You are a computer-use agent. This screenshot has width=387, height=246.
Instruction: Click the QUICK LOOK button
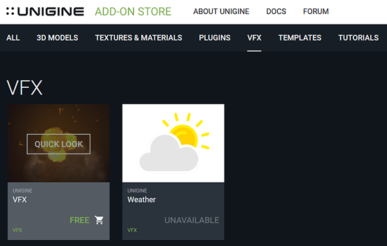59,144
